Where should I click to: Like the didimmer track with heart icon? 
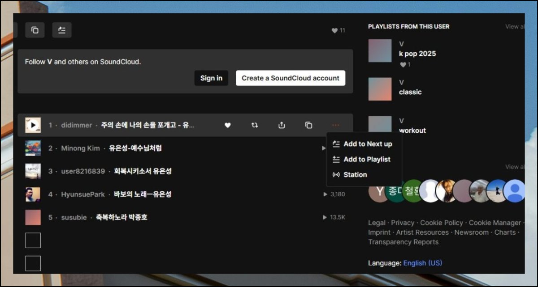click(227, 125)
